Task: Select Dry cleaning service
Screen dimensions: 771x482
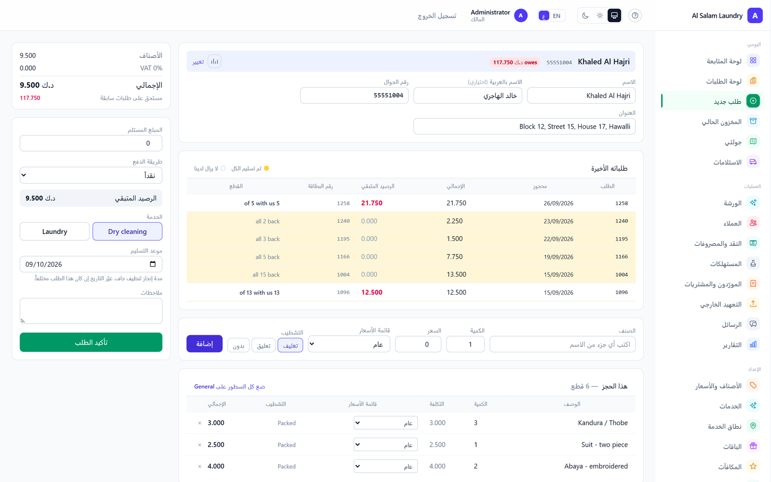Action: (127, 231)
